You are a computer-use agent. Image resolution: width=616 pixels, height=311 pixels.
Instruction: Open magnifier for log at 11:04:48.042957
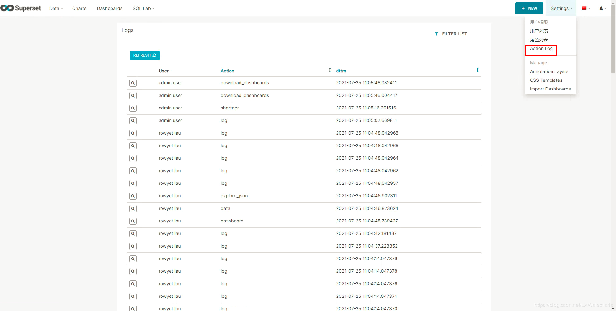pos(133,184)
